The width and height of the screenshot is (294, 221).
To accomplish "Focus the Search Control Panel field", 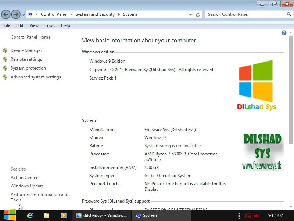I will pyautogui.click(x=245, y=14).
